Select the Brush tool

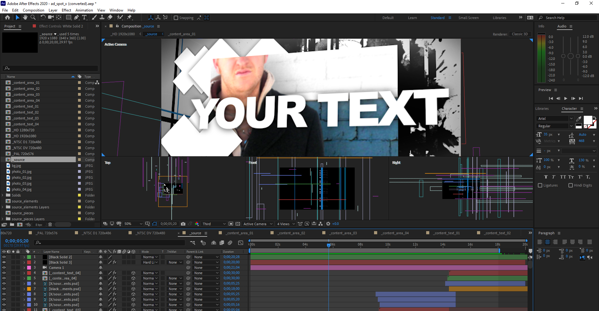coord(94,17)
